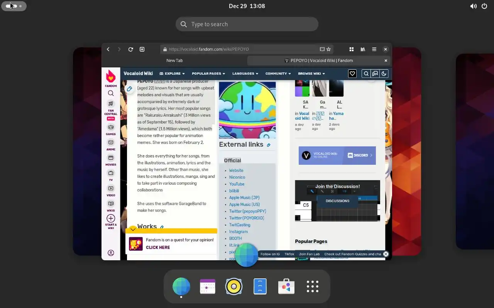Open the Twitter (pepoyoPPY) link
Screen dimensions: 494x308
(247, 211)
